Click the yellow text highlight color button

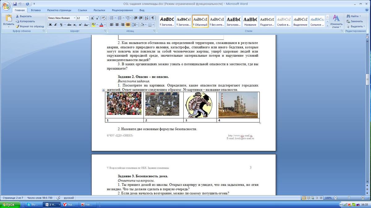(x=93, y=25)
